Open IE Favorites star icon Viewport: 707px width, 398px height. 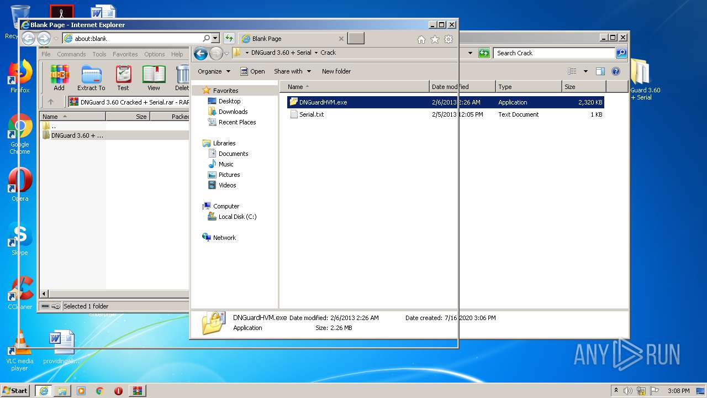click(435, 39)
